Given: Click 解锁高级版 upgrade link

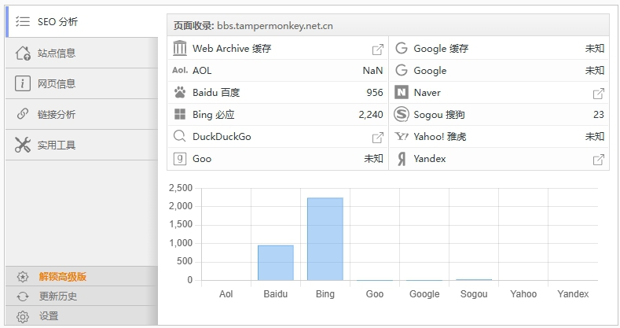Looking at the screenshot, I should click(63, 277).
